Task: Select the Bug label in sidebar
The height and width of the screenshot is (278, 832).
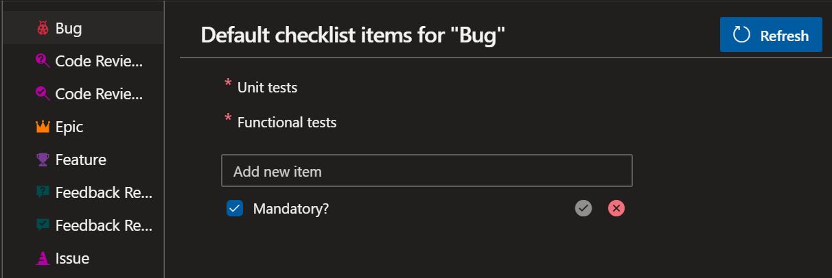Action: pyautogui.click(x=69, y=29)
